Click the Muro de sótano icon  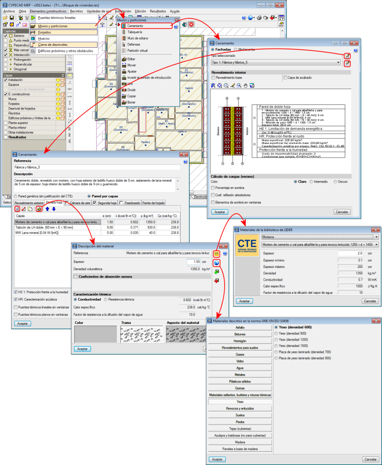point(124,38)
